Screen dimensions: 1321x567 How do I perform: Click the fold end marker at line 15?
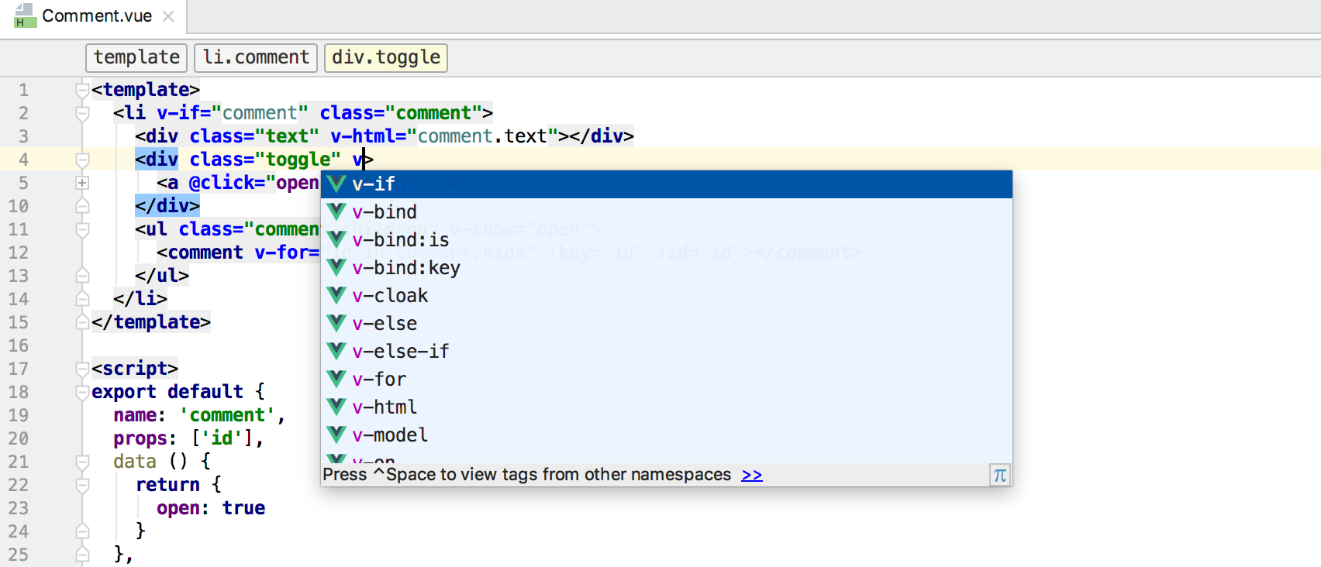point(82,322)
